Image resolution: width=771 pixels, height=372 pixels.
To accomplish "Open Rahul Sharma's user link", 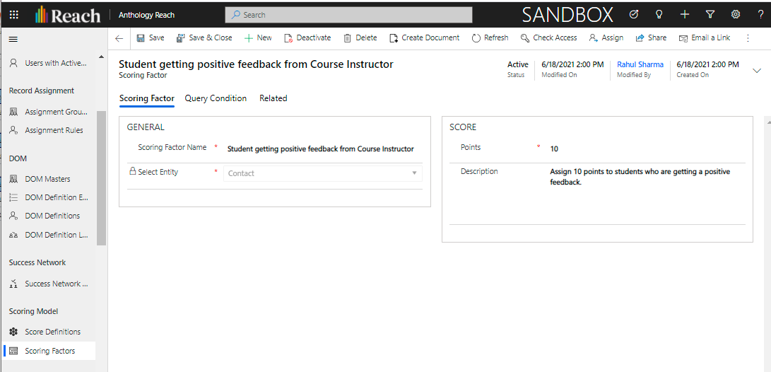I will (640, 64).
